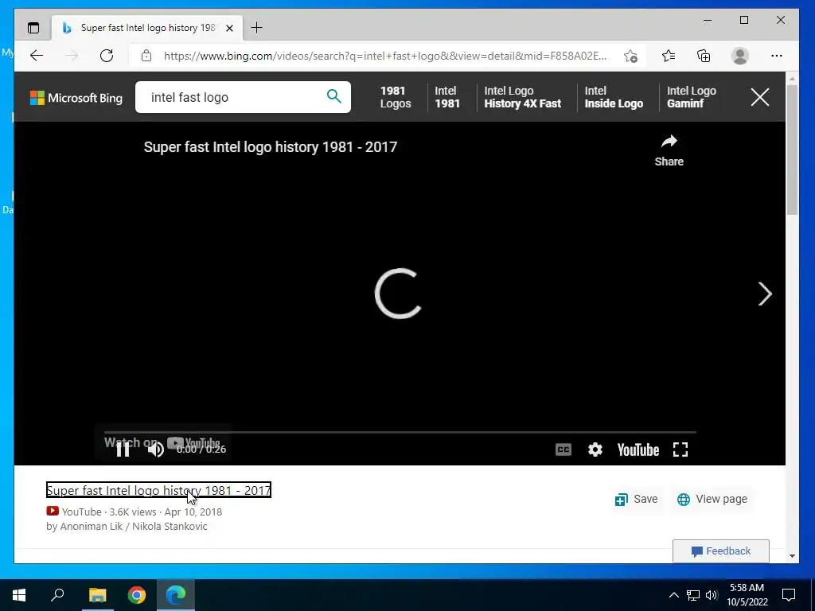Select the Intel Logo Gaminf suggestion
This screenshot has height=611, width=815.
point(692,97)
